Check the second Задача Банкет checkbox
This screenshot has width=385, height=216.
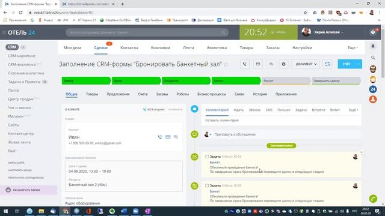207,185
